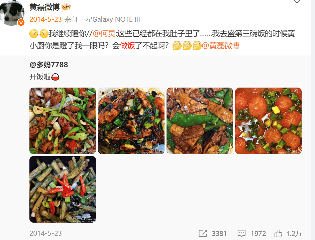
Task: Open the @多妈7788 original poster link
Action: [x=49, y=65]
